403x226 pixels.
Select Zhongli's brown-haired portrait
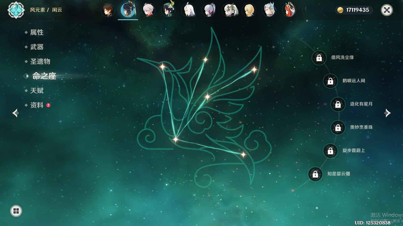point(108,10)
